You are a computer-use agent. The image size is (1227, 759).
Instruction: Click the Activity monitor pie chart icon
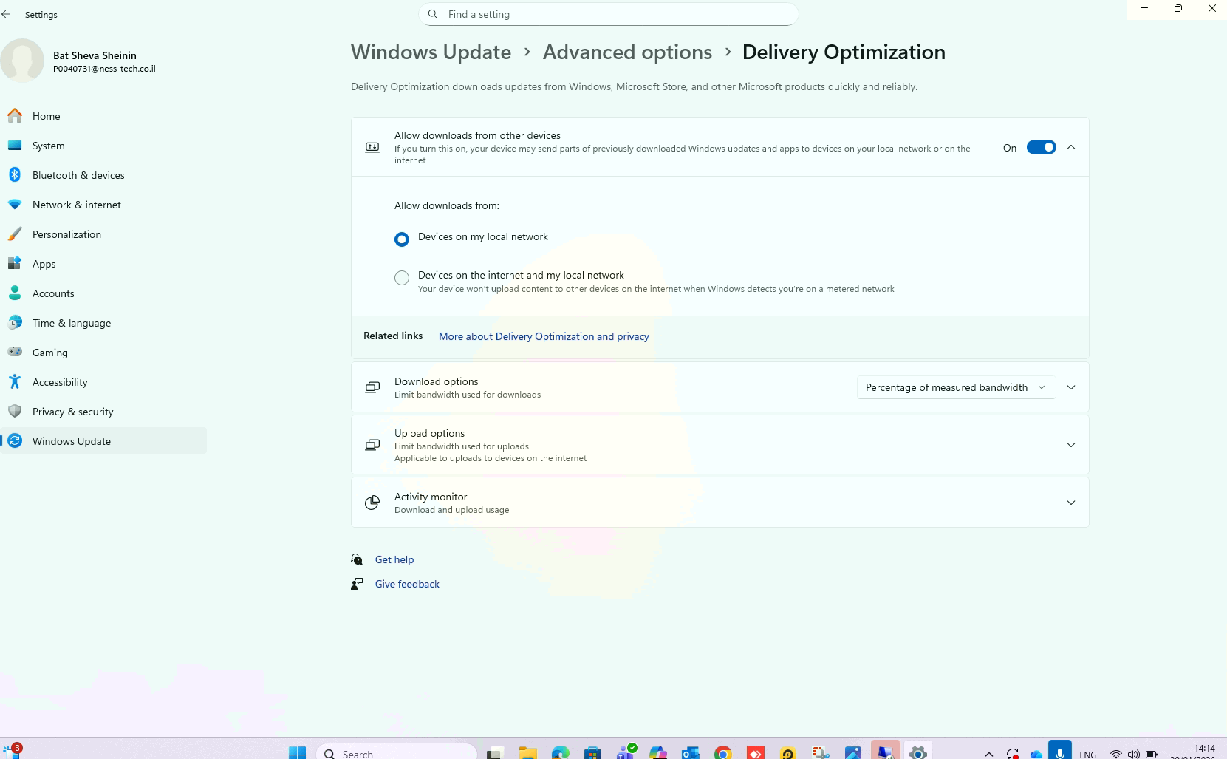[x=372, y=503]
